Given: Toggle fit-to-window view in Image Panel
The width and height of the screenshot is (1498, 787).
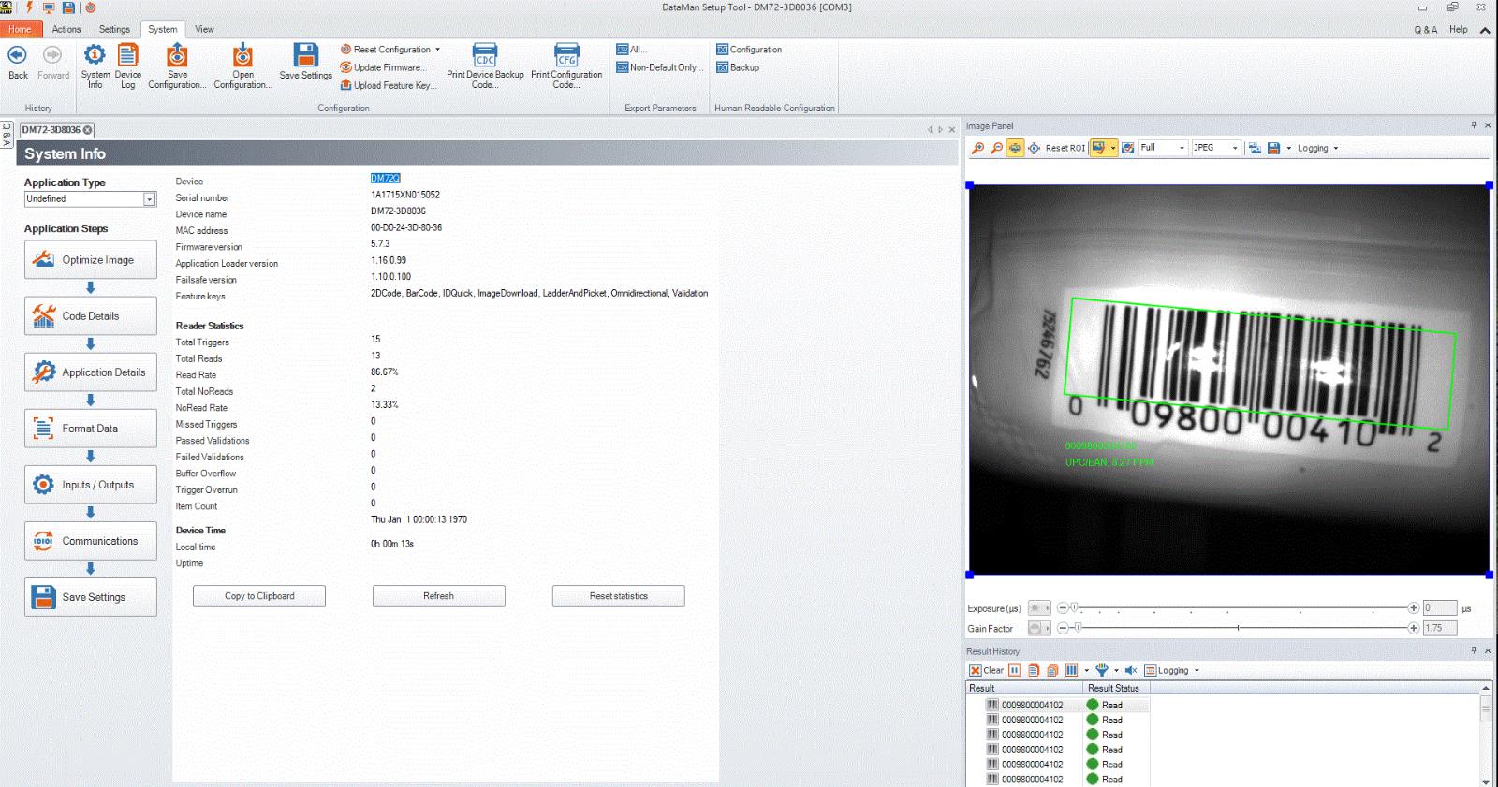Looking at the screenshot, I should coord(1015,148).
